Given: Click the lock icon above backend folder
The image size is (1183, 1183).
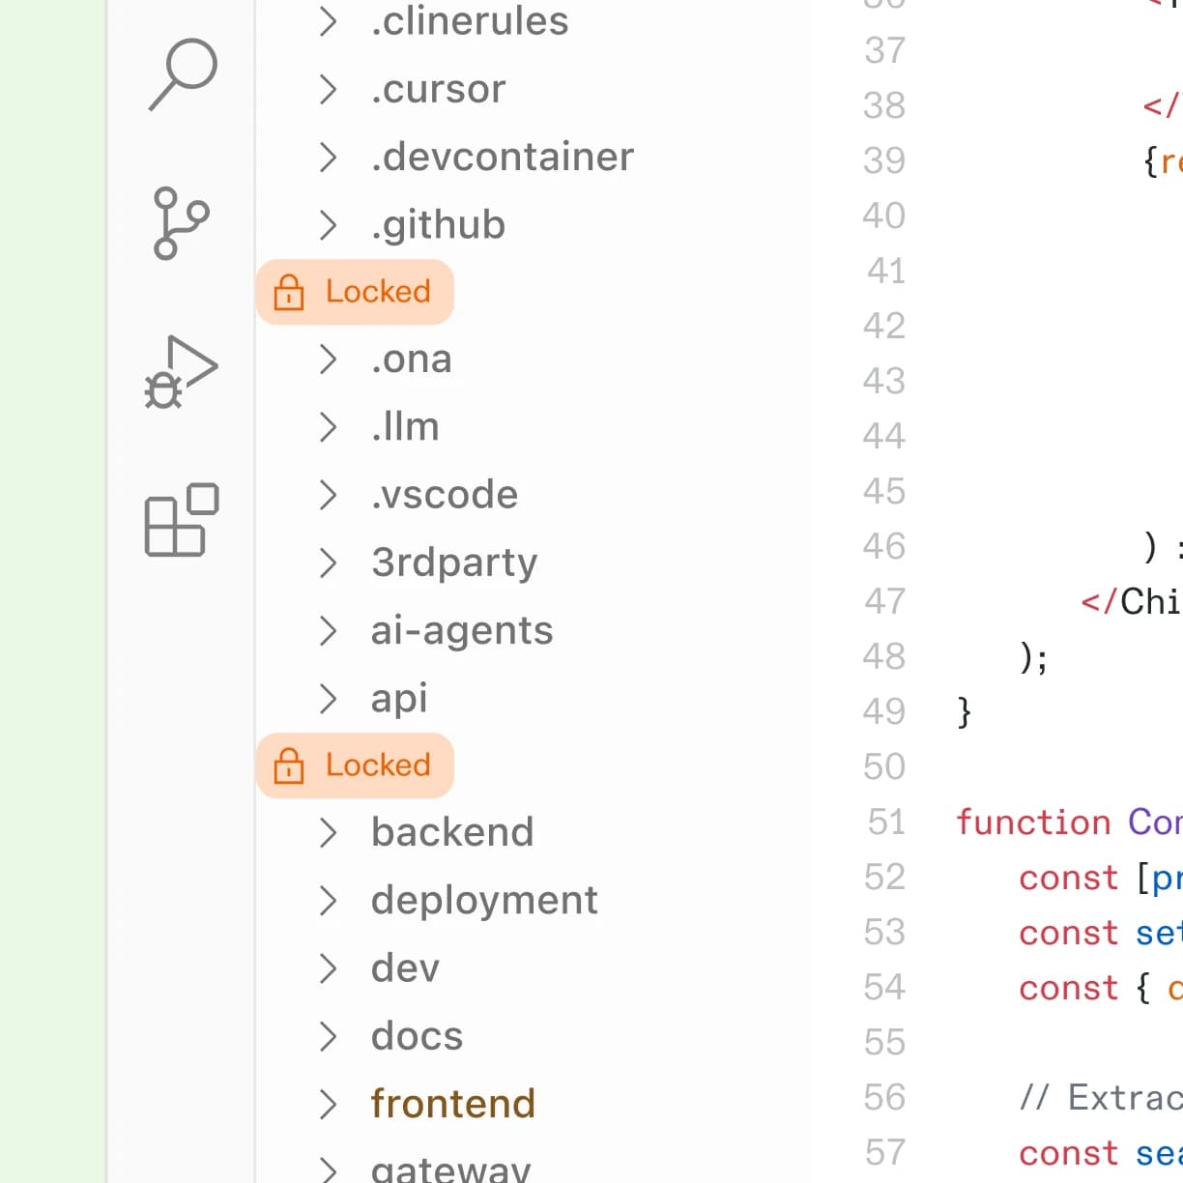Looking at the screenshot, I should click(289, 765).
